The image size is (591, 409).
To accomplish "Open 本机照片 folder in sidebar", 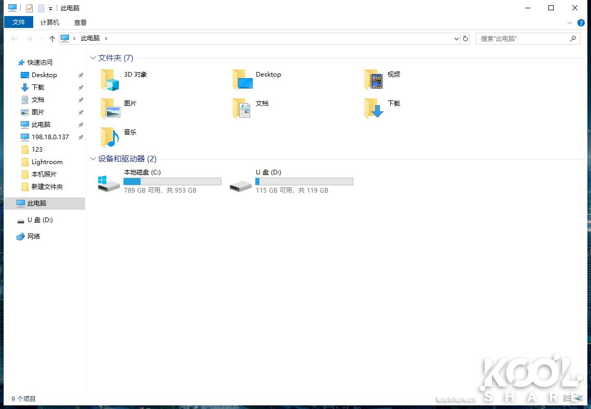I will [x=44, y=174].
